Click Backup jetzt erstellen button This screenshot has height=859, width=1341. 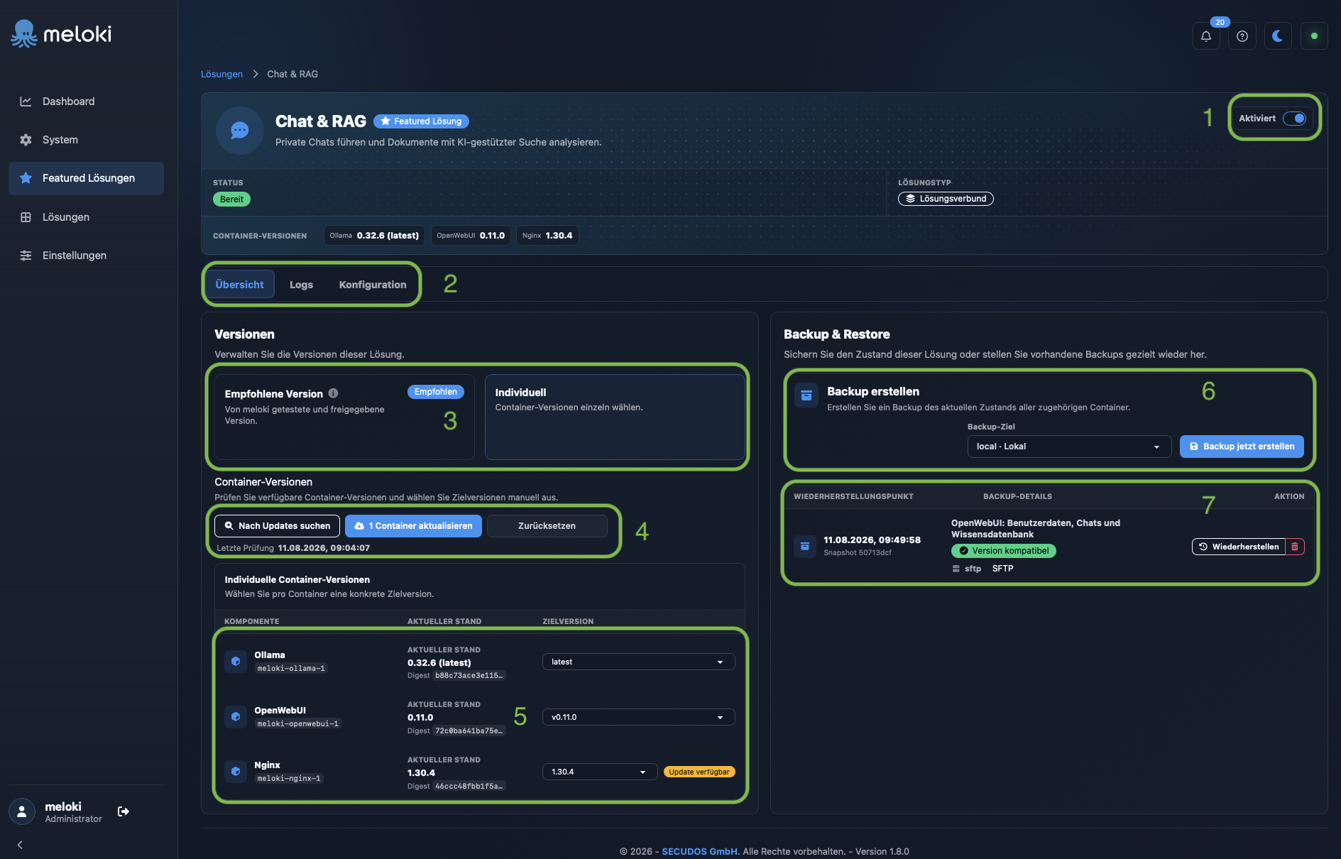pos(1242,447)
